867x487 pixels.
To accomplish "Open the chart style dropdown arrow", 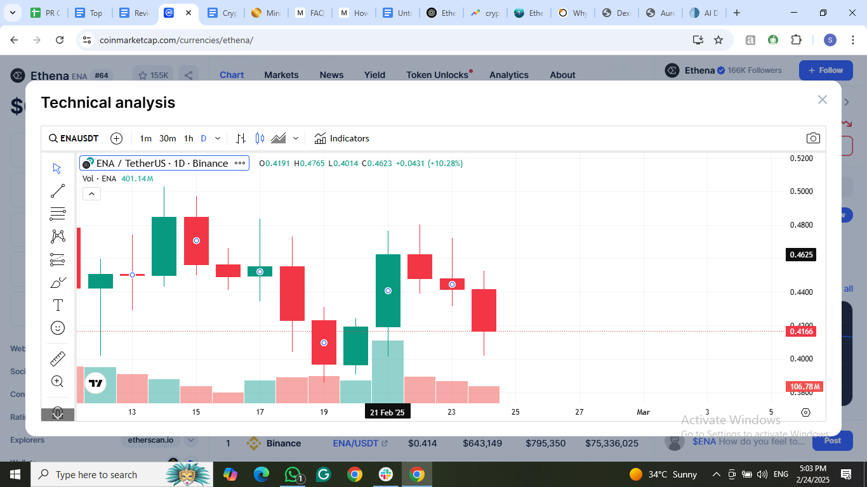I will pos(295,138).
